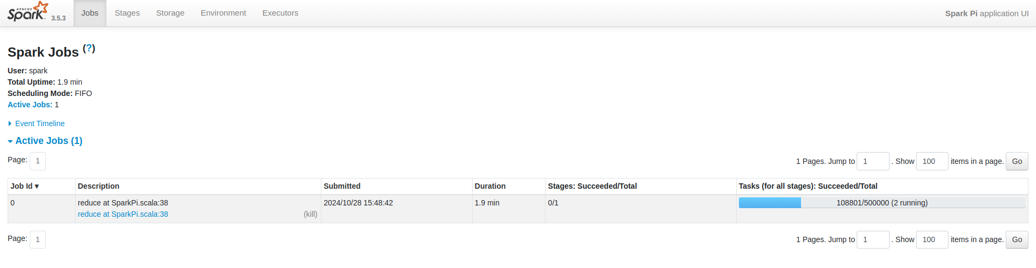Screen dimensions: 1036x268
Task: Sort by Job Id column header
Action: pyautogui.click(x=24, y=186)
